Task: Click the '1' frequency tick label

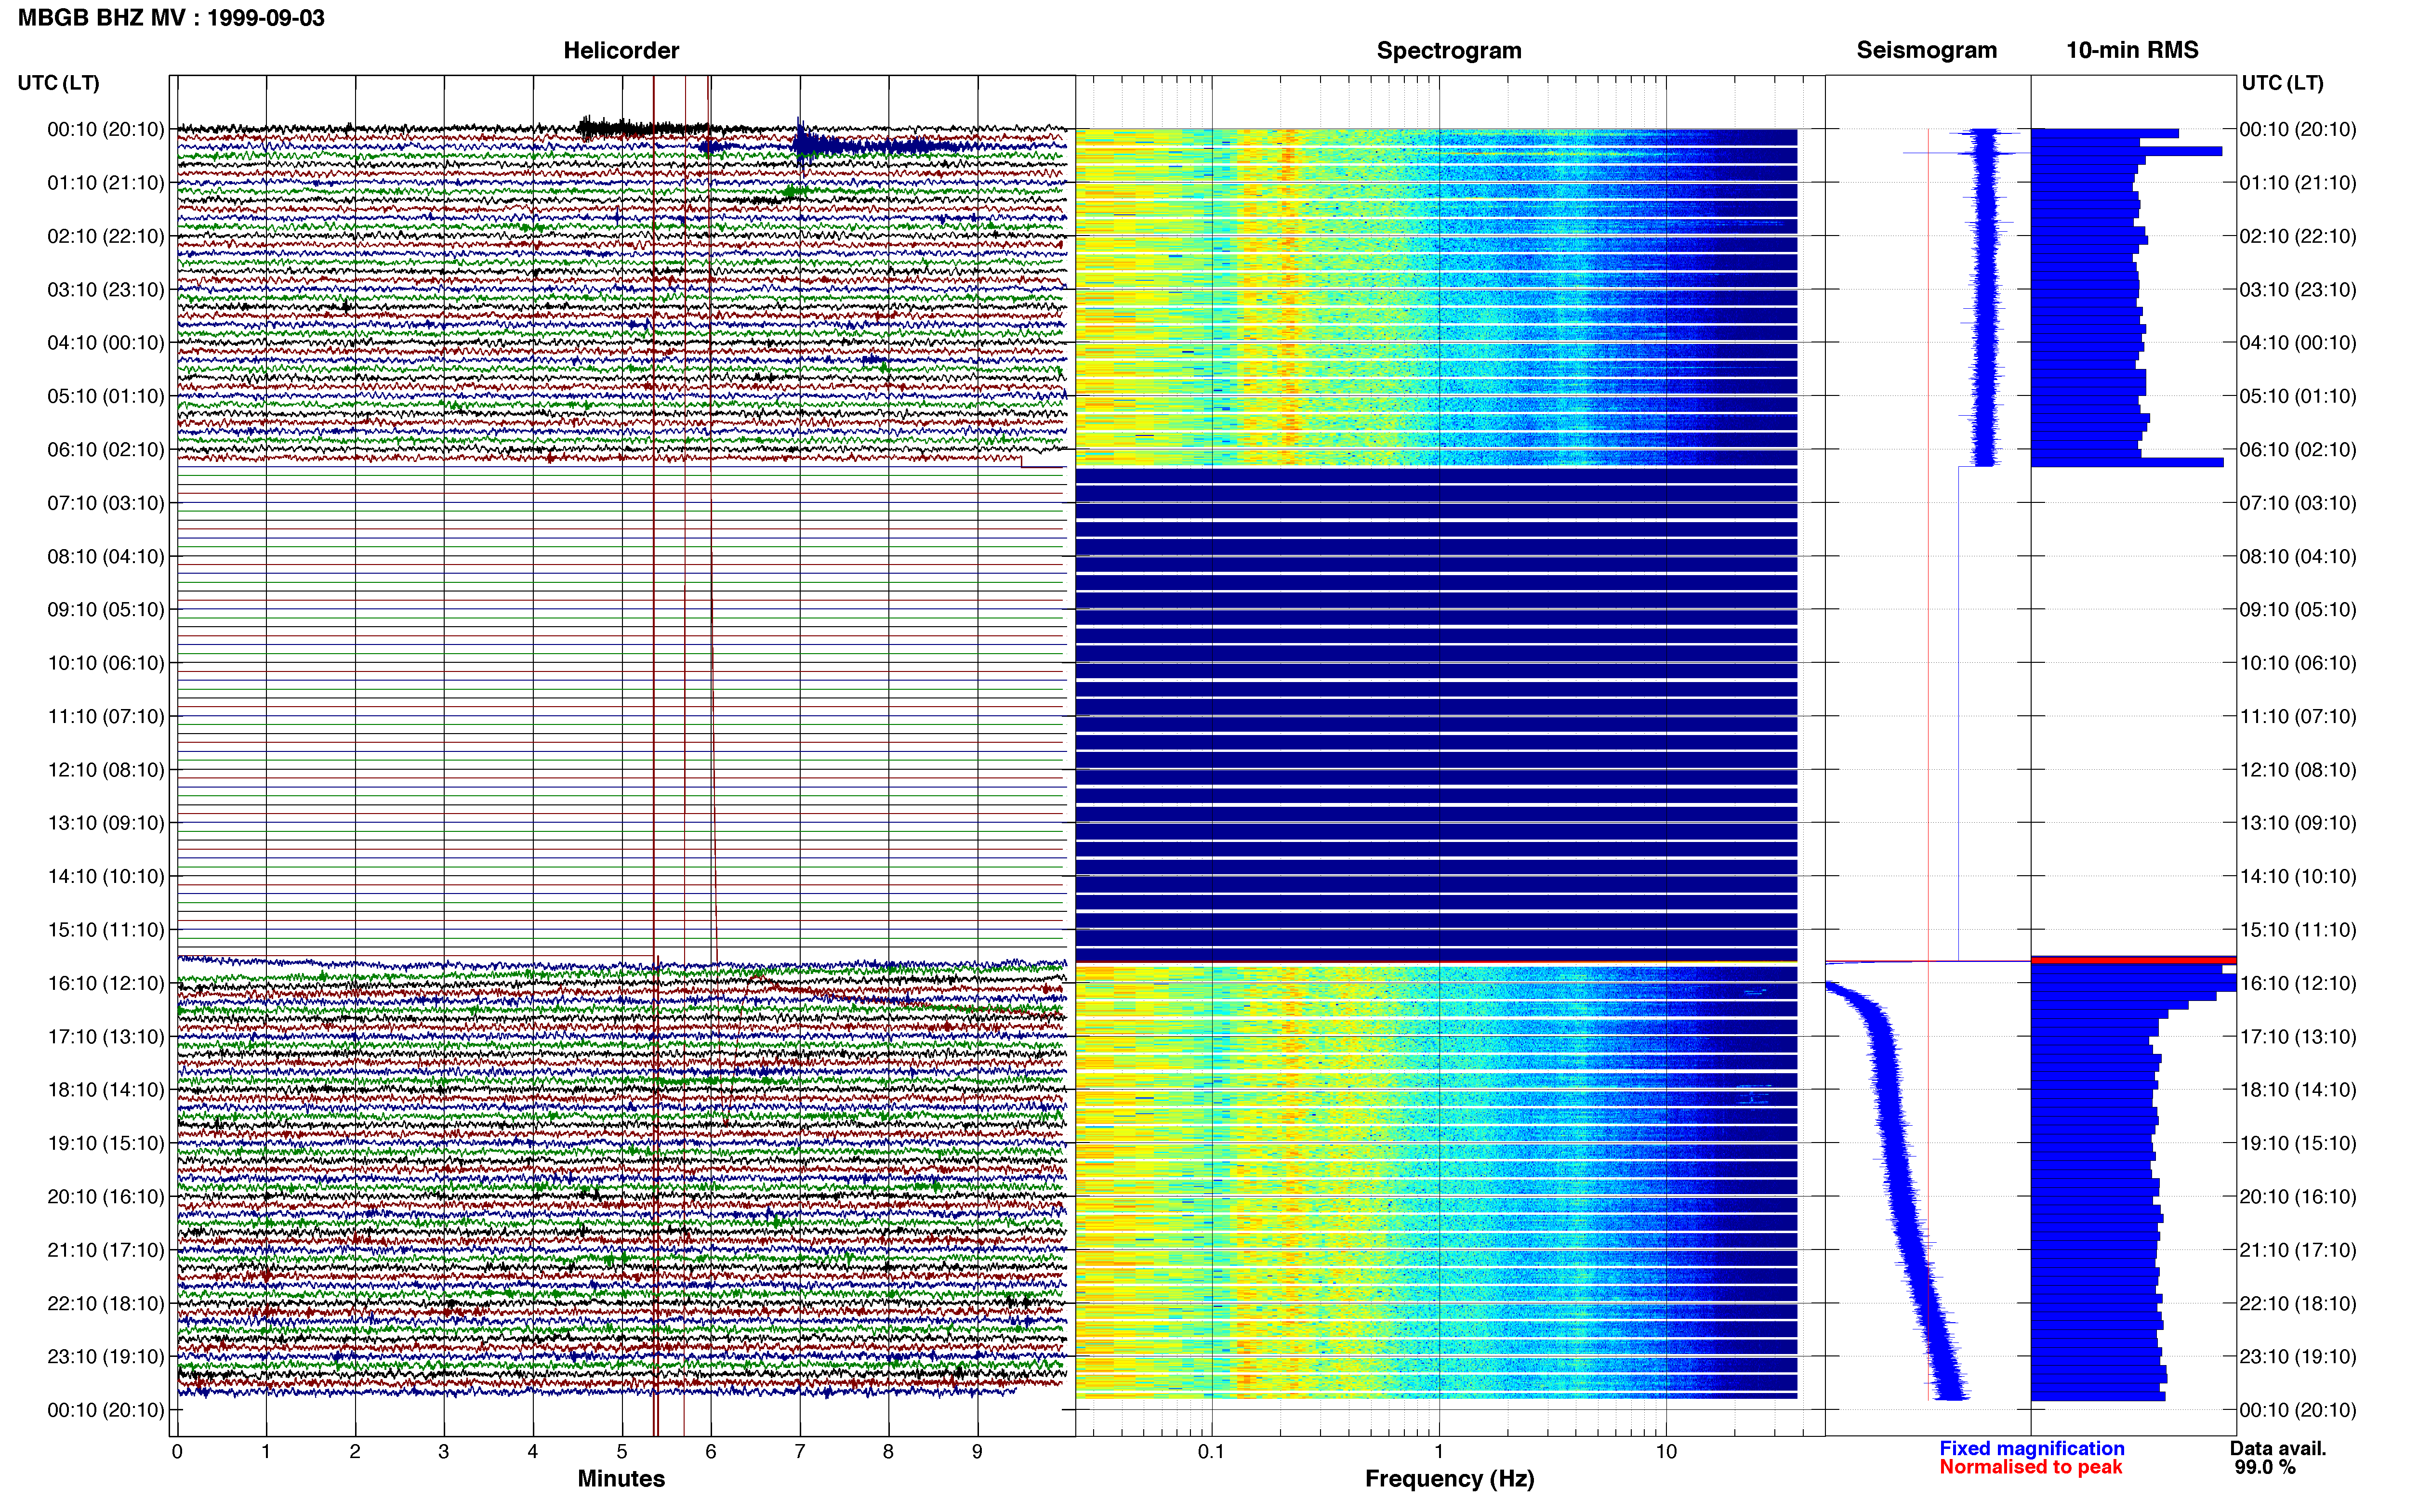Action: click(1439, 1451)
